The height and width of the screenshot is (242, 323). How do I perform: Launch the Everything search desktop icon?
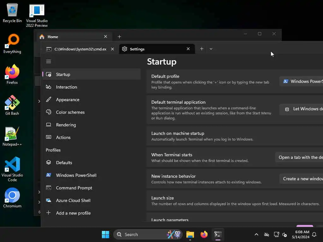(x=12, y=43)
